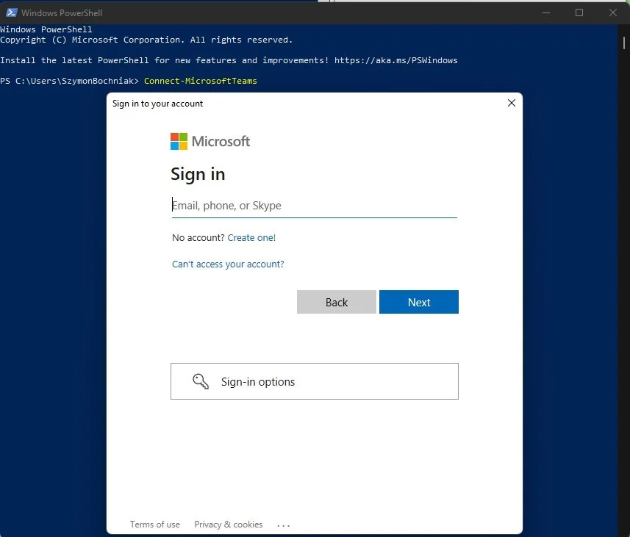Minimize the Windows PowerShell window
This screenshot has height=537, width=630.
[545, 12]
